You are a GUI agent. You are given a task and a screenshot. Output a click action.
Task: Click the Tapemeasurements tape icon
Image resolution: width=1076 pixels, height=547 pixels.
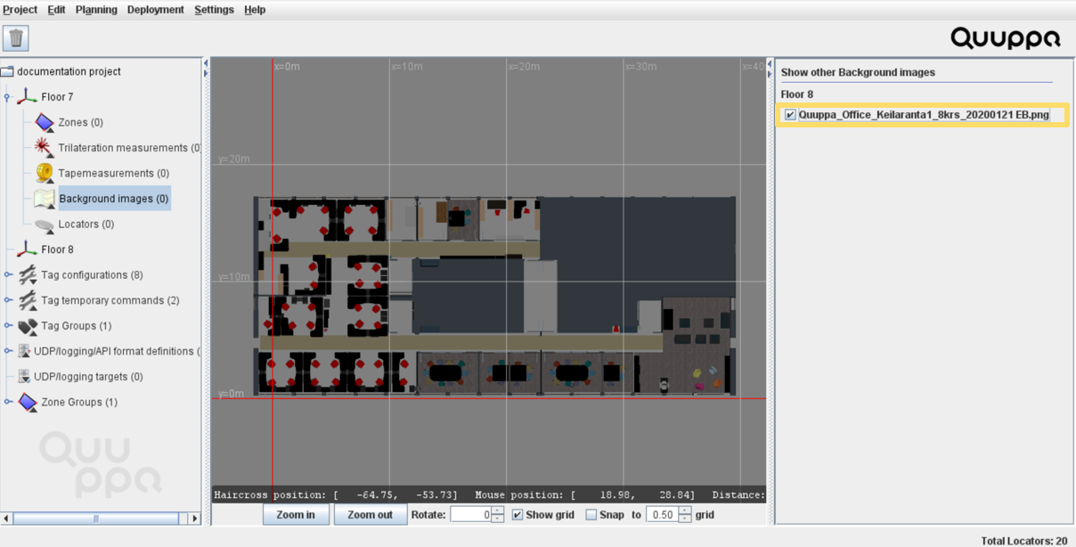pyautogui.click(x=45, y=173)
